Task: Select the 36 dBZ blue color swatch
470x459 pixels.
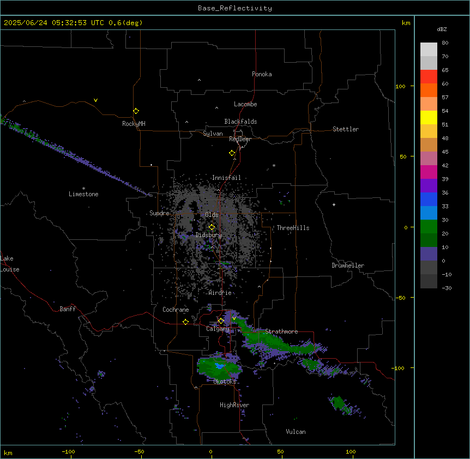Action: 429,199
